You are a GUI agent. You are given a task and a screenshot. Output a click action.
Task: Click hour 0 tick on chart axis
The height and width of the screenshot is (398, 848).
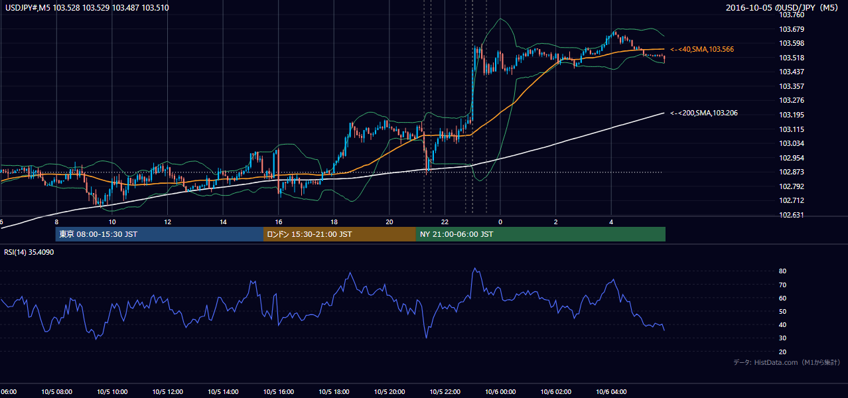point(500,222)
